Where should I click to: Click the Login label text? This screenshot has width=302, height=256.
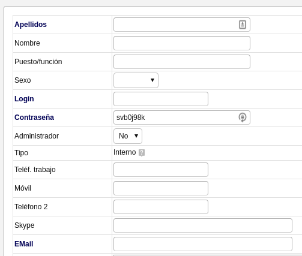point(24,99)
